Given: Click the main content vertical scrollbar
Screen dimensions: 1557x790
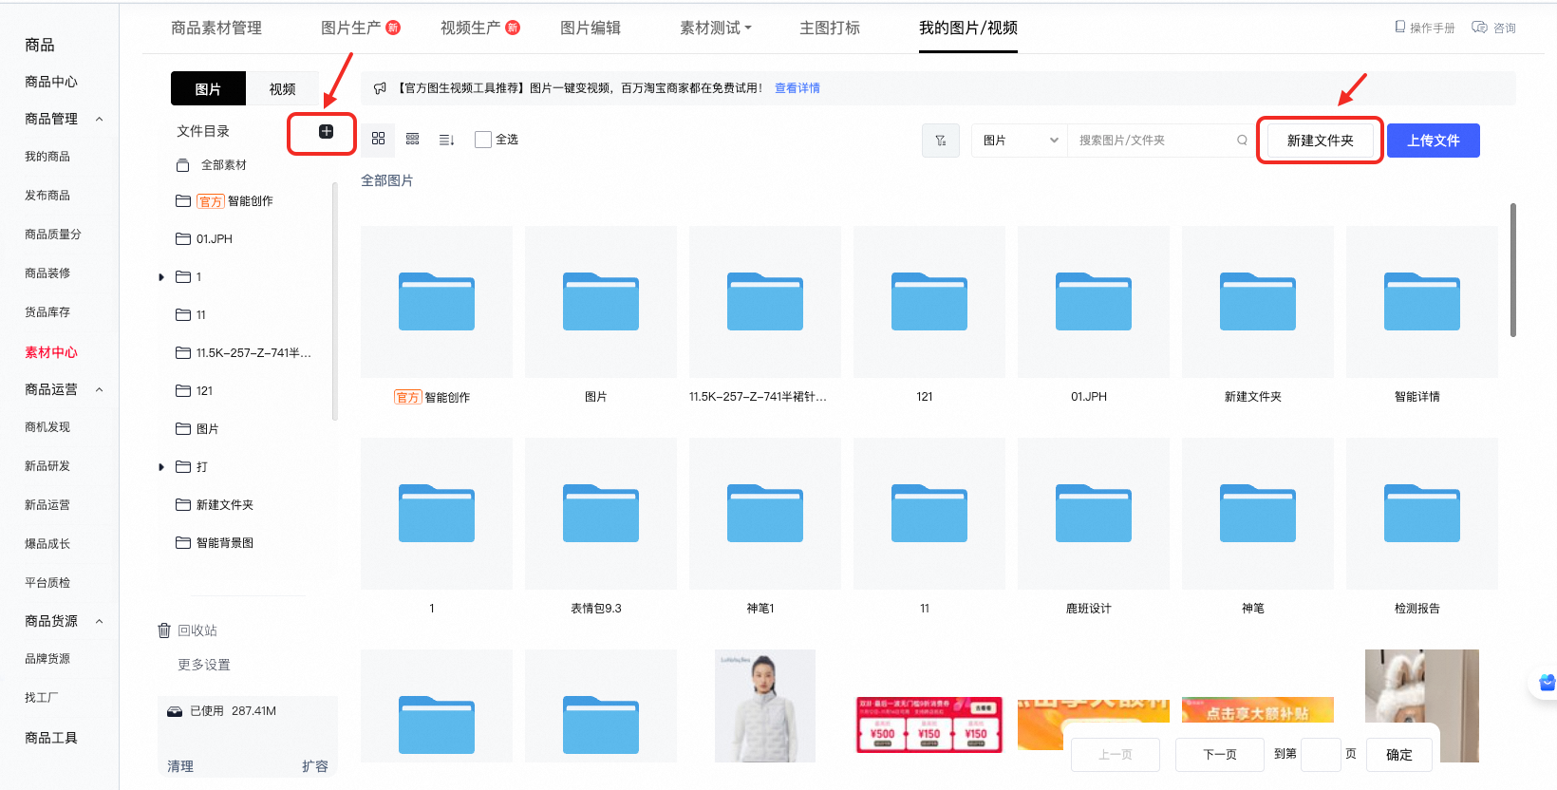Looking at the screenshot, I should coord(1513,270).
